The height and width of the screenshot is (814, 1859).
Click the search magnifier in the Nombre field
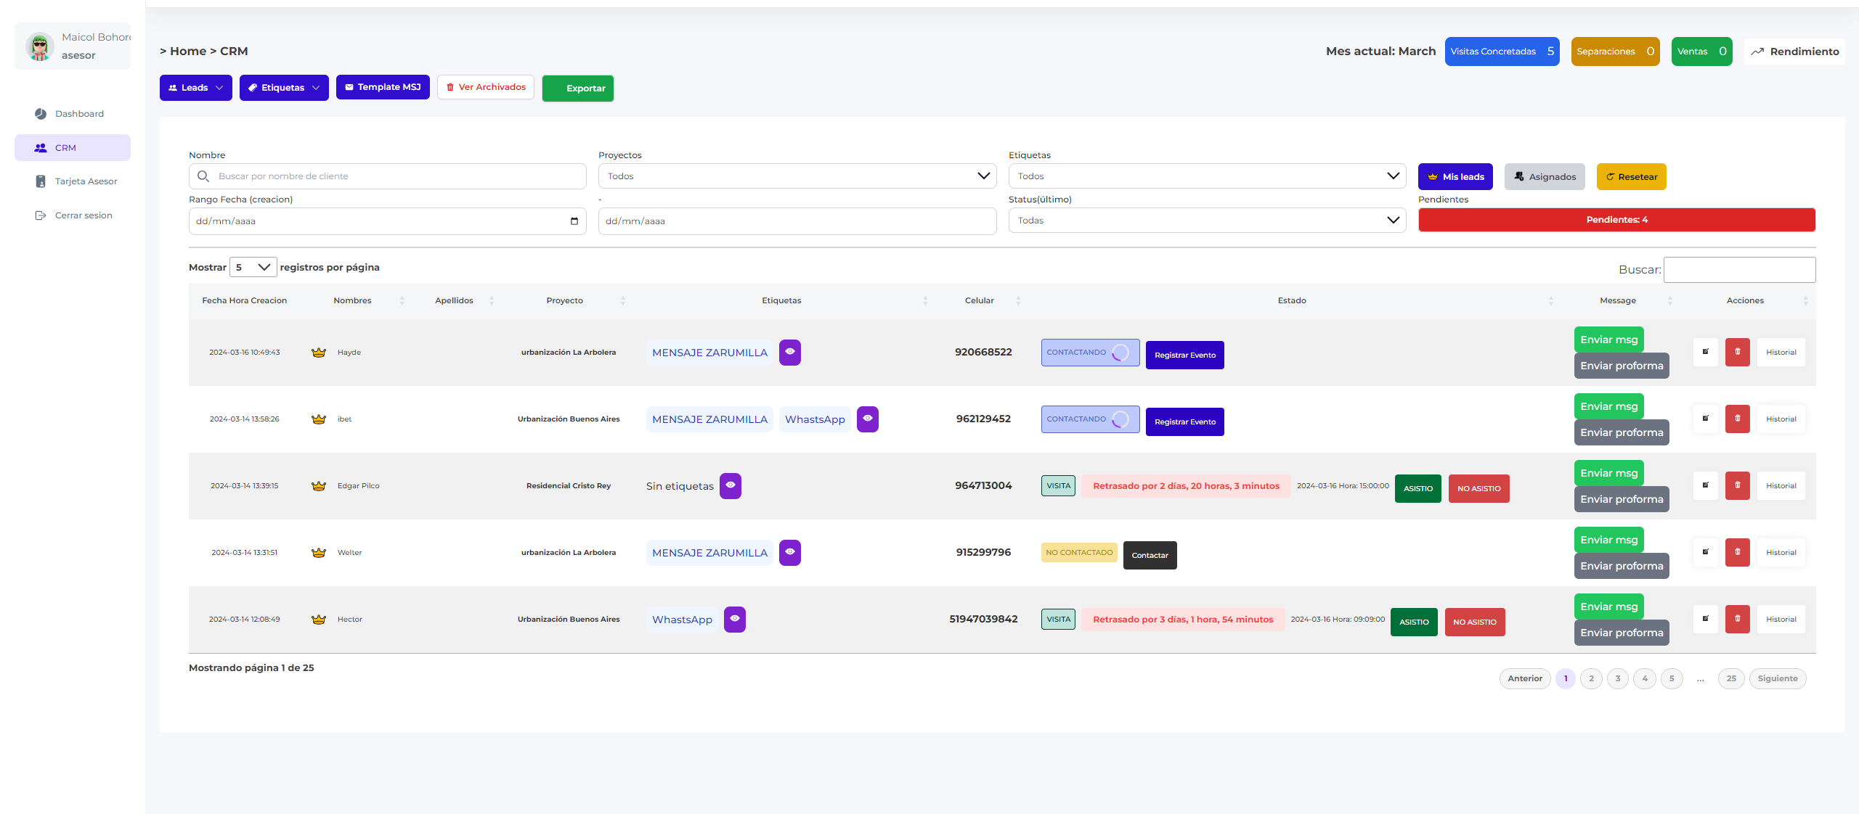coord(203,176)
